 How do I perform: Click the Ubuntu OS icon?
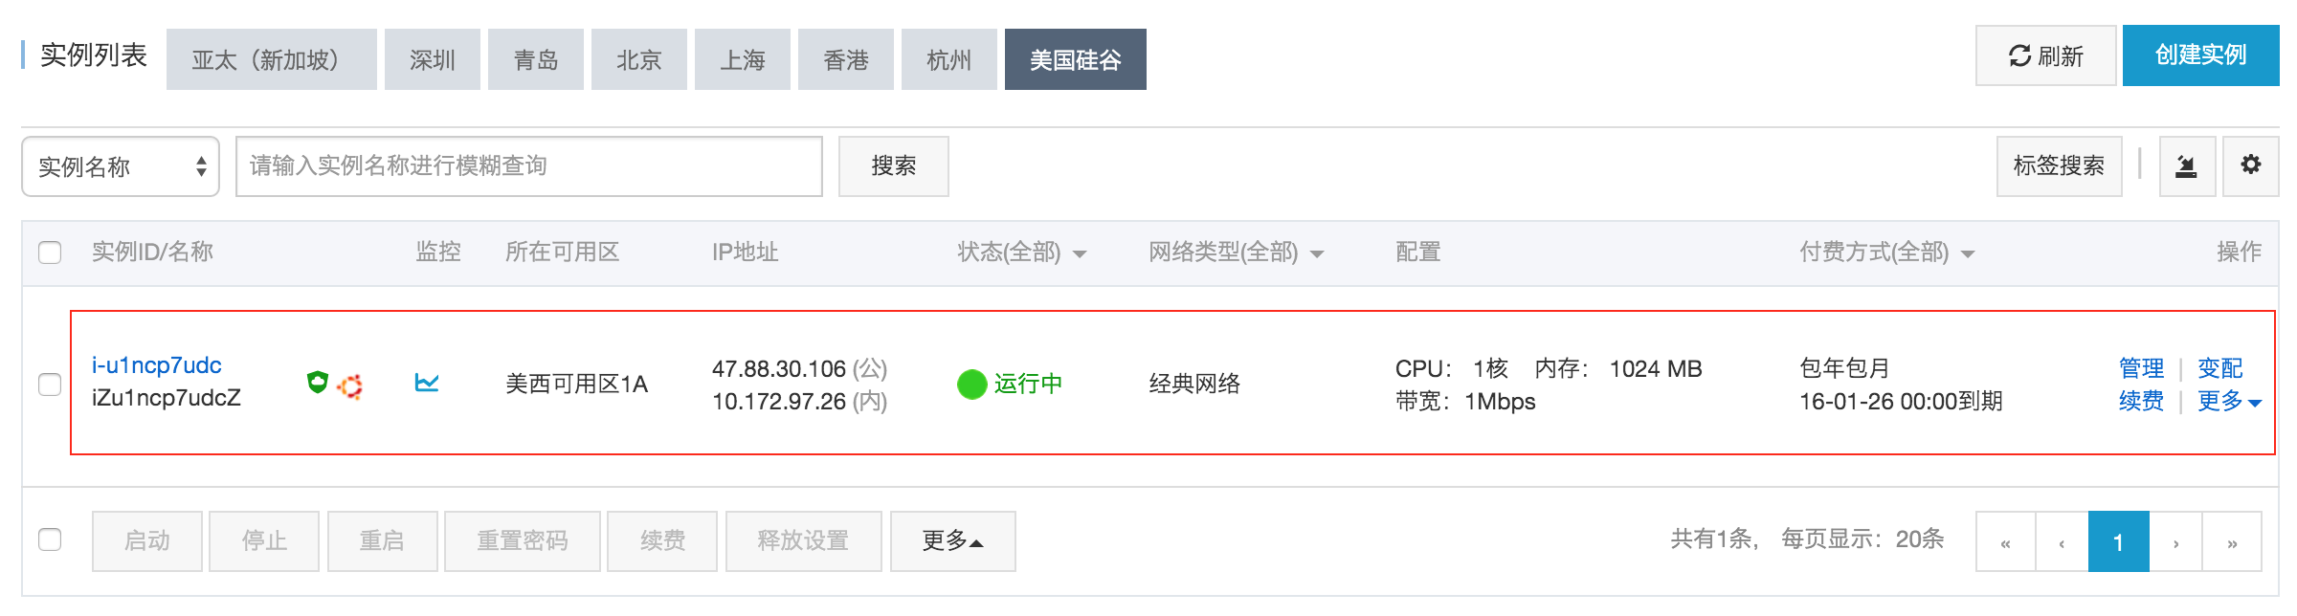[350, 385]
